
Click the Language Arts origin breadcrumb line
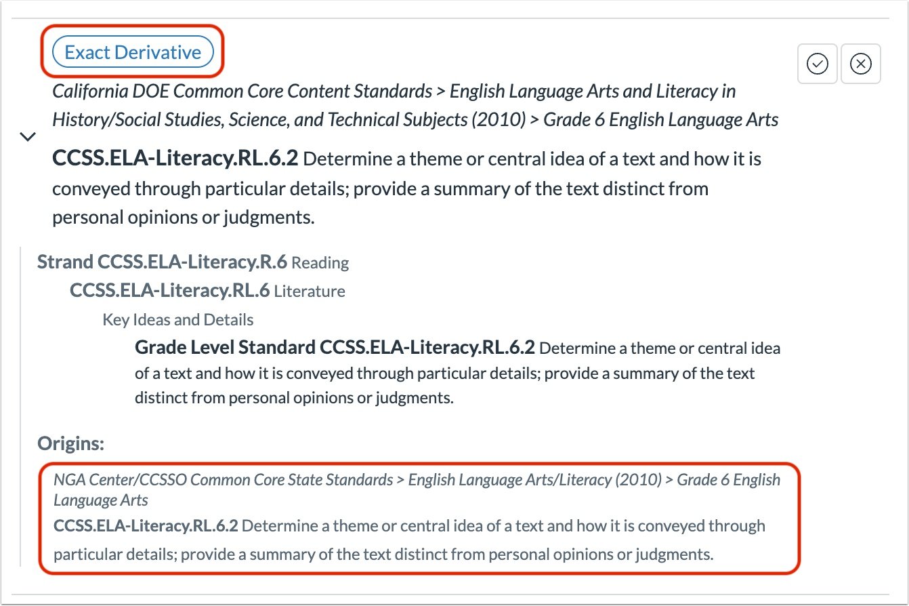(x=101, y=500)
